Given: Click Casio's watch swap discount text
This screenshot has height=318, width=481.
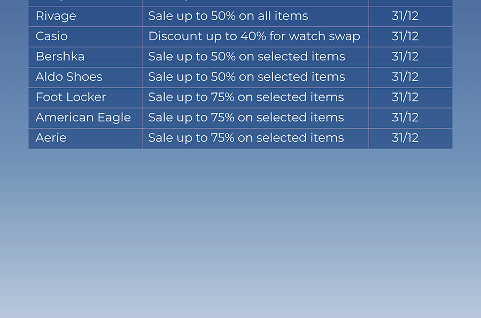Looking at the screenshot, I should (254, 36).
